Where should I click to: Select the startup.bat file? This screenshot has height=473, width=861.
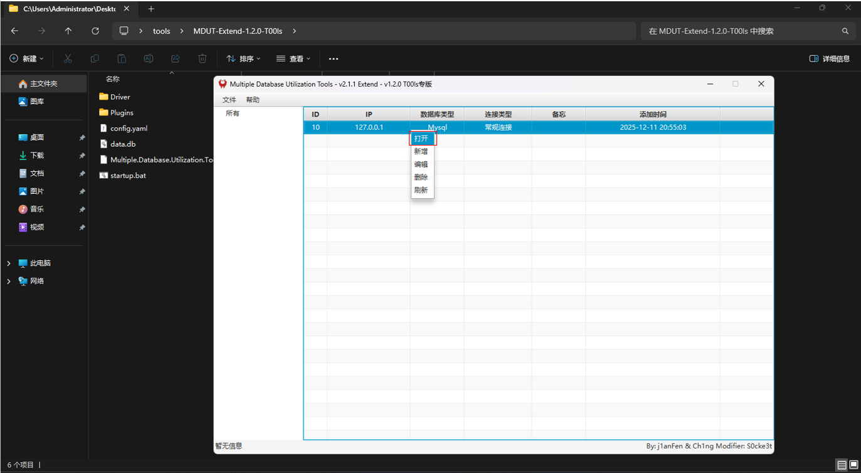pos(123,175)
